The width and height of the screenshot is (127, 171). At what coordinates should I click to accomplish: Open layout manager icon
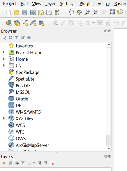(x=49, y=12)
